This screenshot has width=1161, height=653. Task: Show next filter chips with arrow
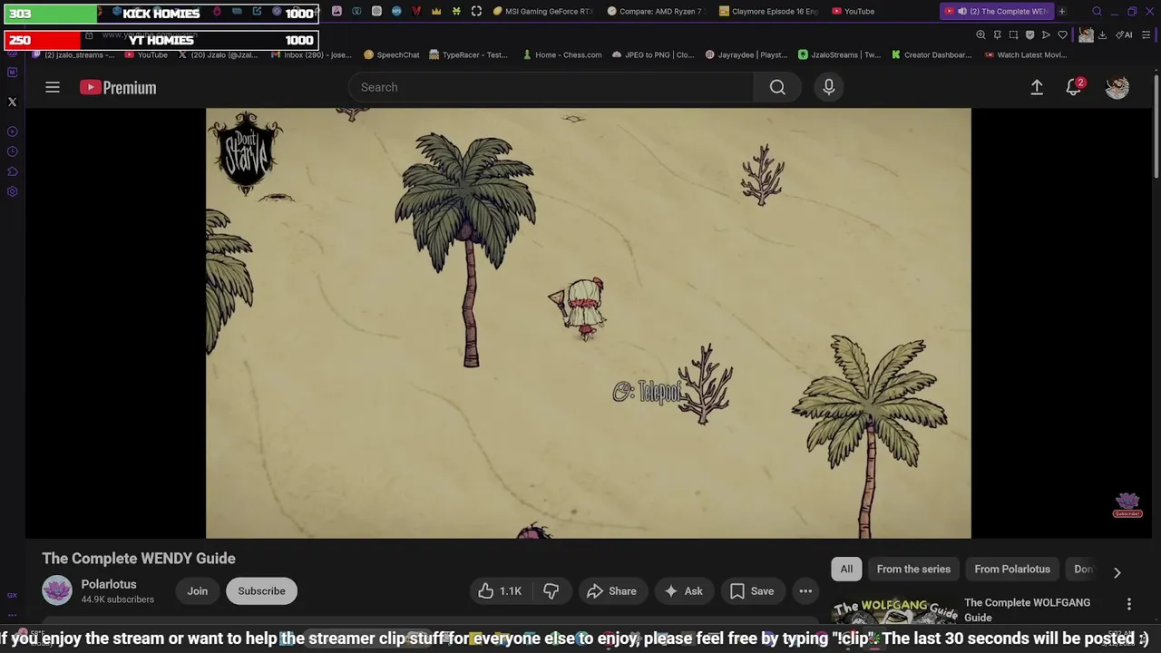tap(1117, 572)
